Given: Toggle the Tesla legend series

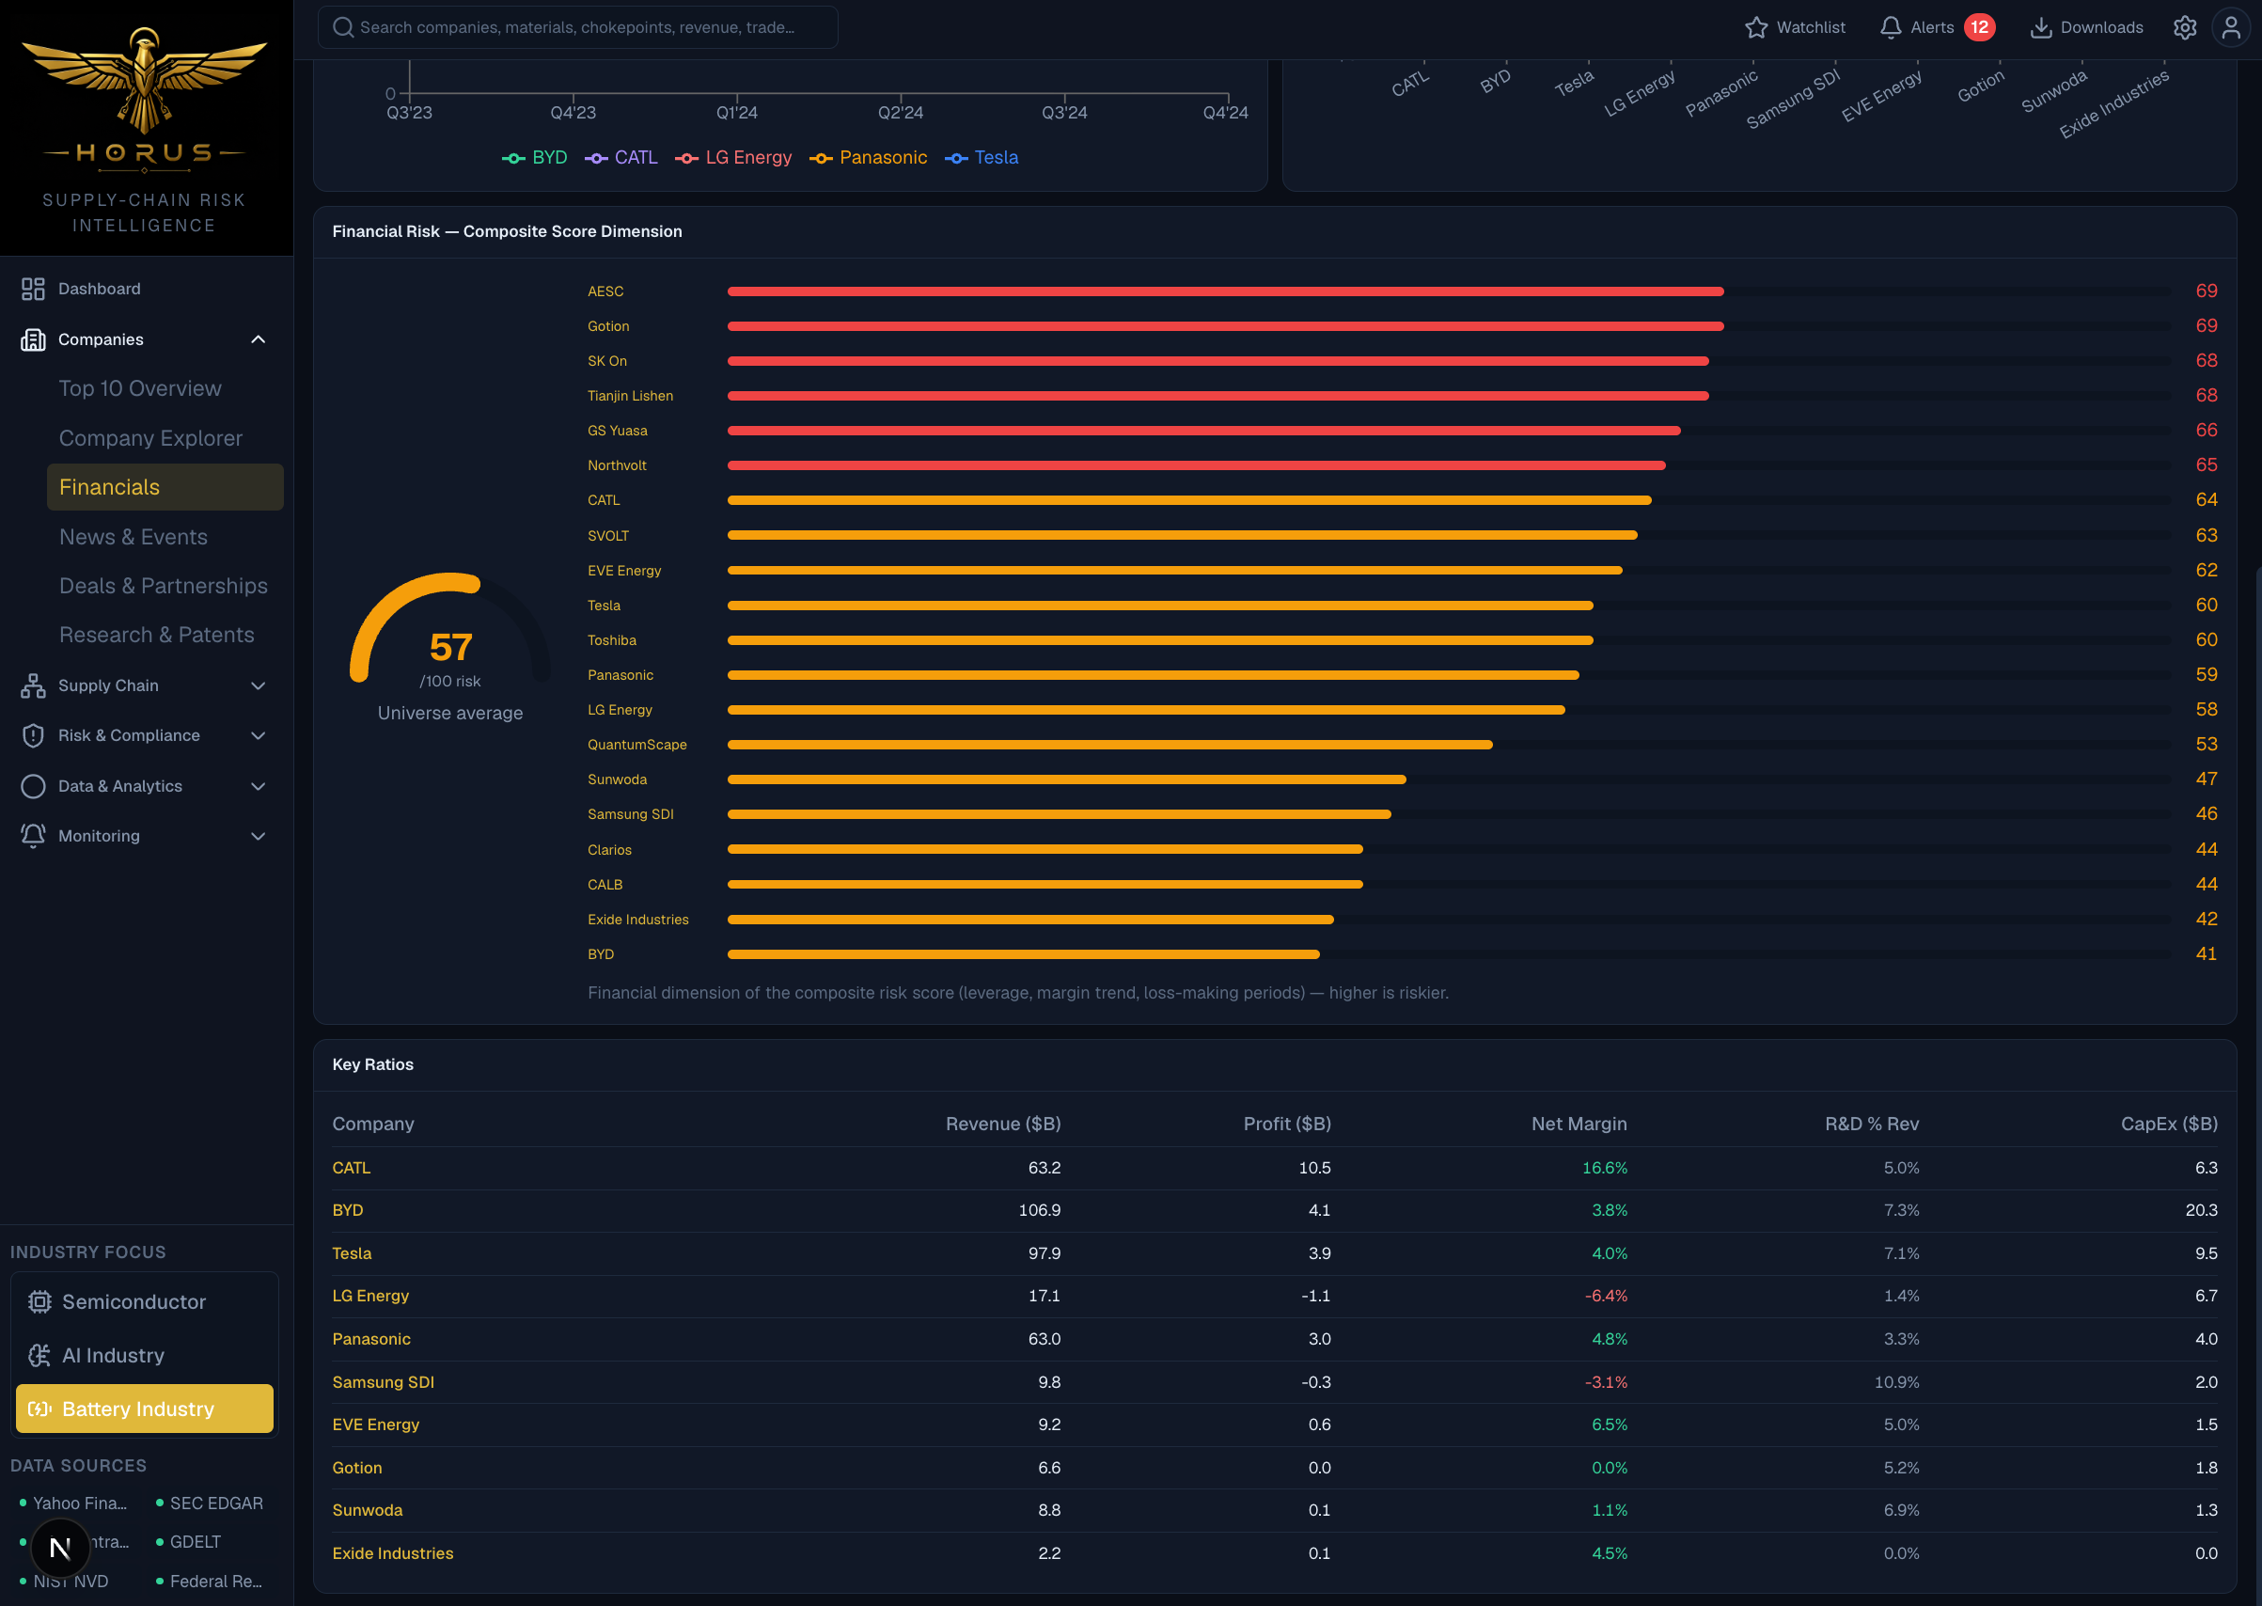Looking at the screenshot, I should point(982,158).
